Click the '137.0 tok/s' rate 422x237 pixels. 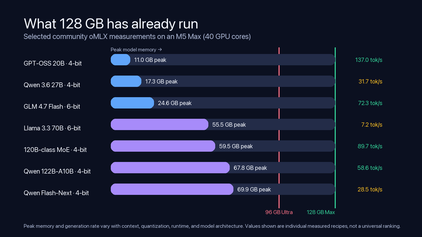point(369,60)
